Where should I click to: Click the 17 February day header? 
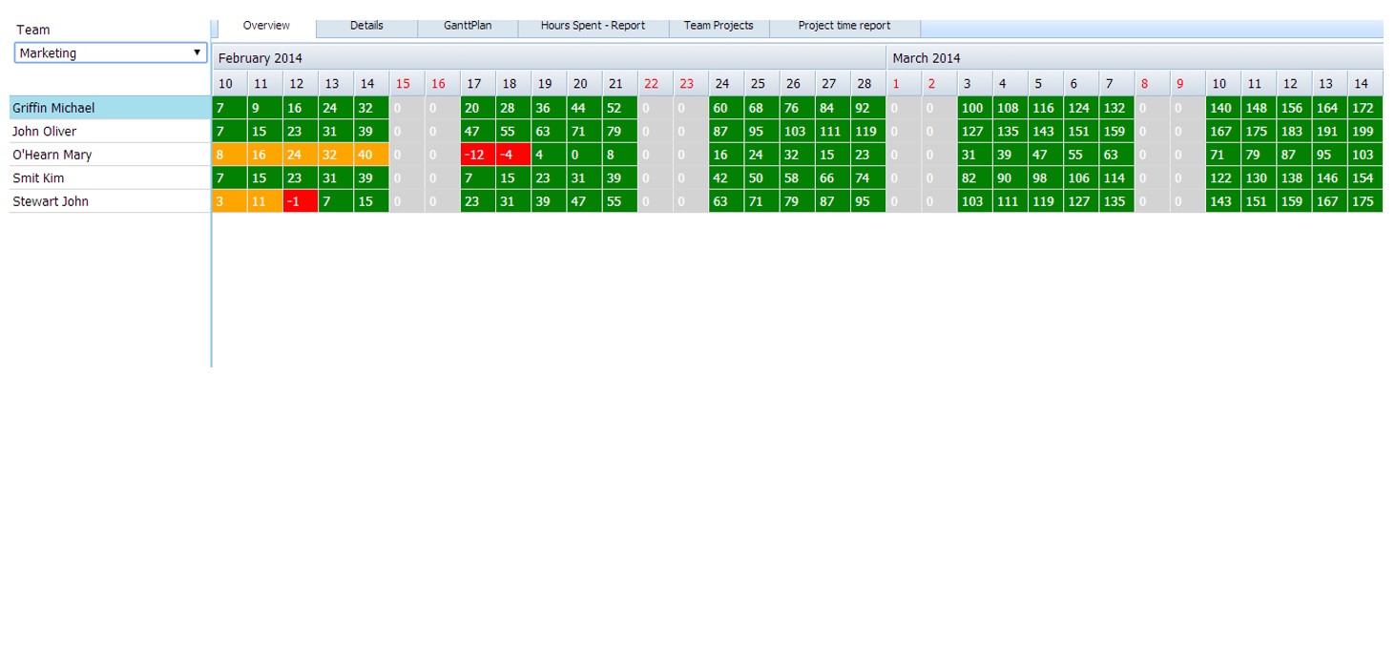(x=478, y=84)
